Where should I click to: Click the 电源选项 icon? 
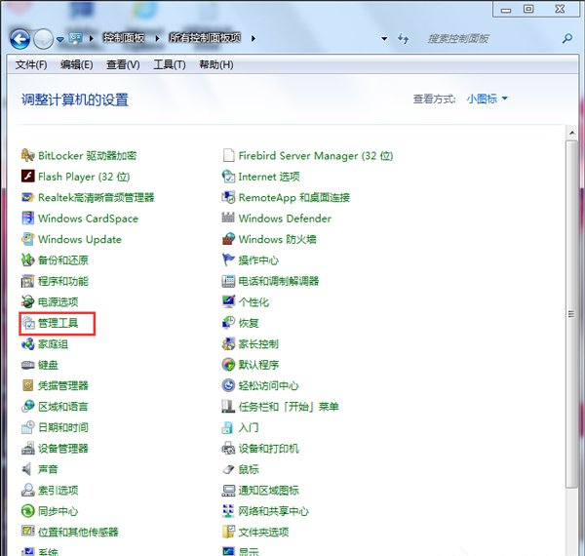[x=27, y=301]
